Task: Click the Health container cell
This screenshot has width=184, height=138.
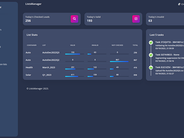Action: click(29, 67)
